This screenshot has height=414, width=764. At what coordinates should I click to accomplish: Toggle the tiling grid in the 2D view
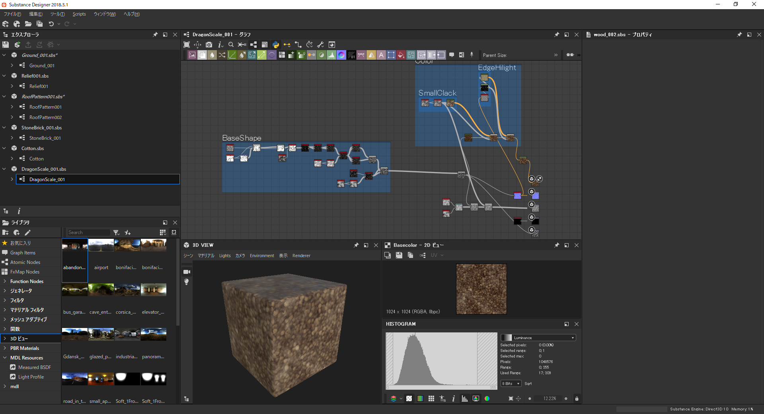(x=431, y=398)
